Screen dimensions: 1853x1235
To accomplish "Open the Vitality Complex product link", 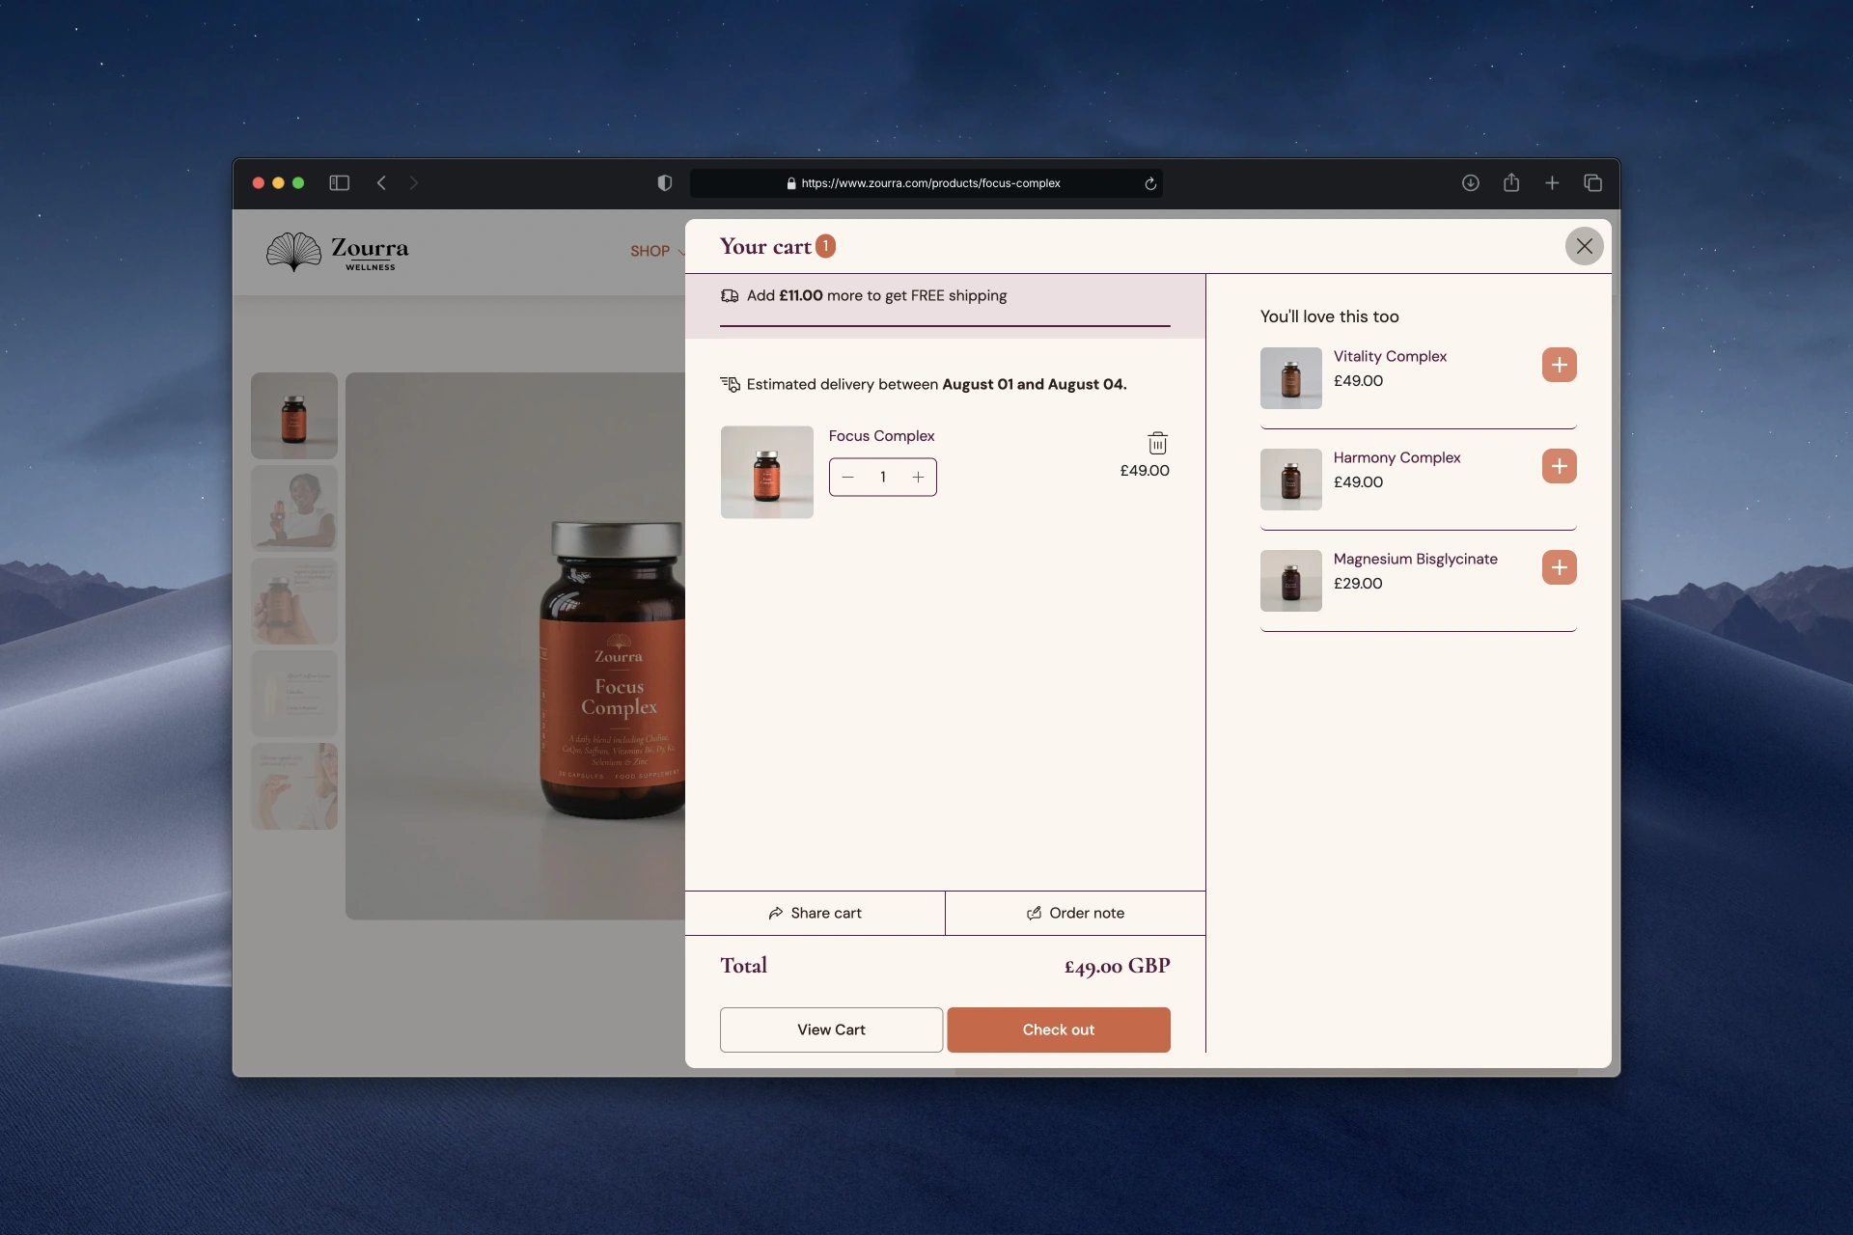I will (1390, 356).
